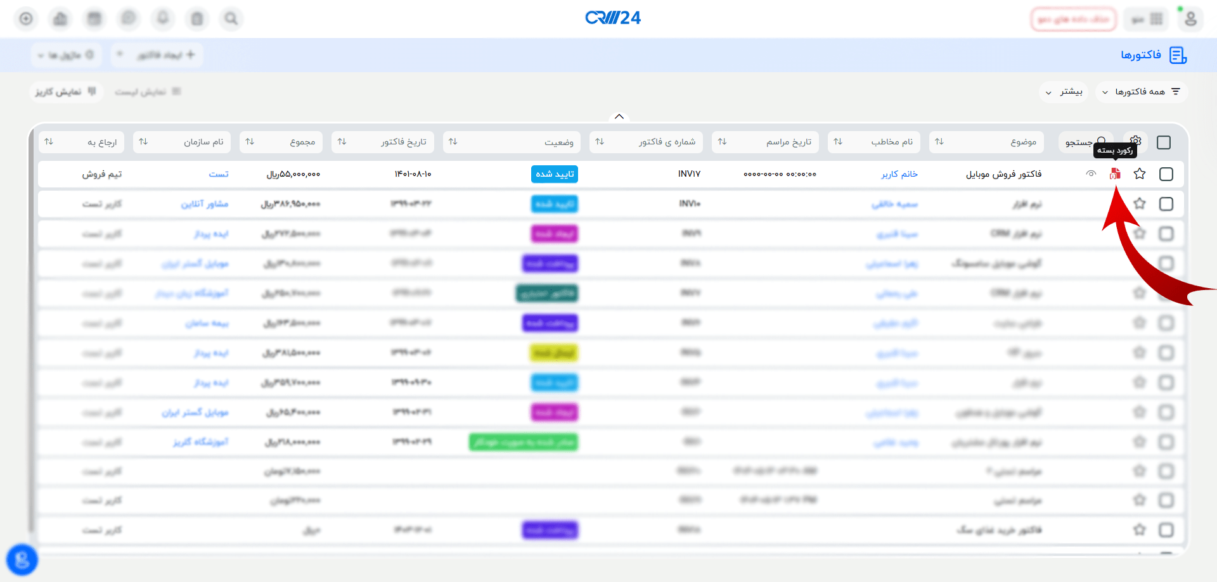Open the table settings gear icon
This screenshot has height=582, width=1217.
pos(1135,141)
